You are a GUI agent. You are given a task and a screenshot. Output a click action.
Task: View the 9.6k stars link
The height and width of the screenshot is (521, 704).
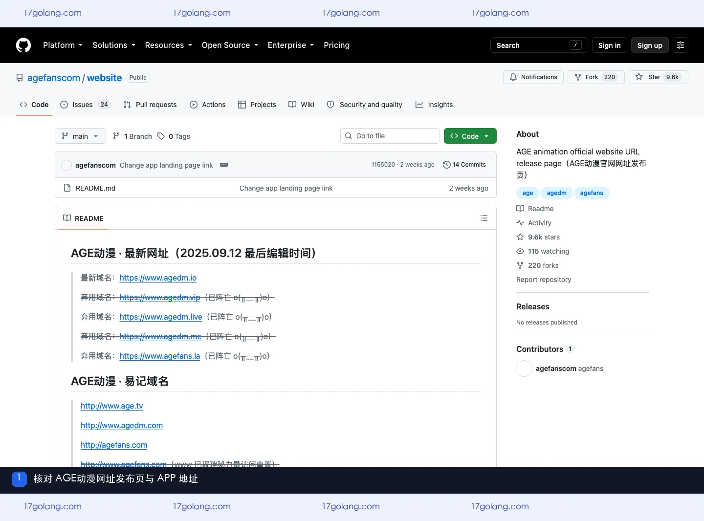click(538, 237)
